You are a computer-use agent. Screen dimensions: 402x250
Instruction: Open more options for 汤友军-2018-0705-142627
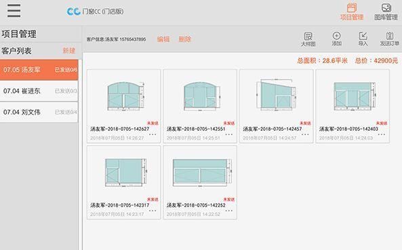pos(153,134)
